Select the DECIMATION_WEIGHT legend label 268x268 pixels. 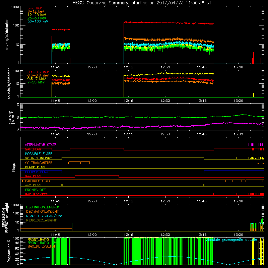(x=43, y=211)
